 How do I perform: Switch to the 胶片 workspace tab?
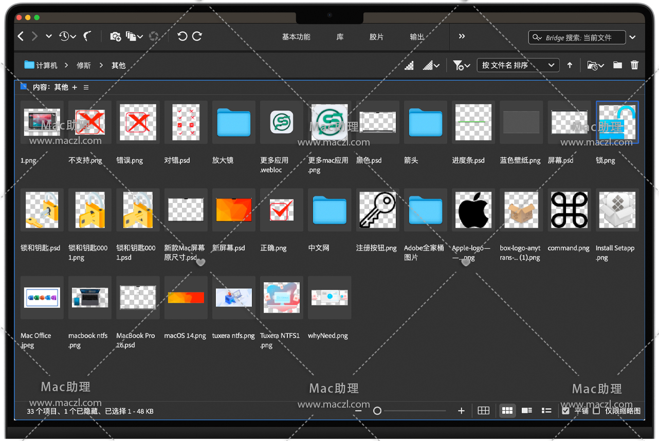pyautogui.click(x=376, y=37)
